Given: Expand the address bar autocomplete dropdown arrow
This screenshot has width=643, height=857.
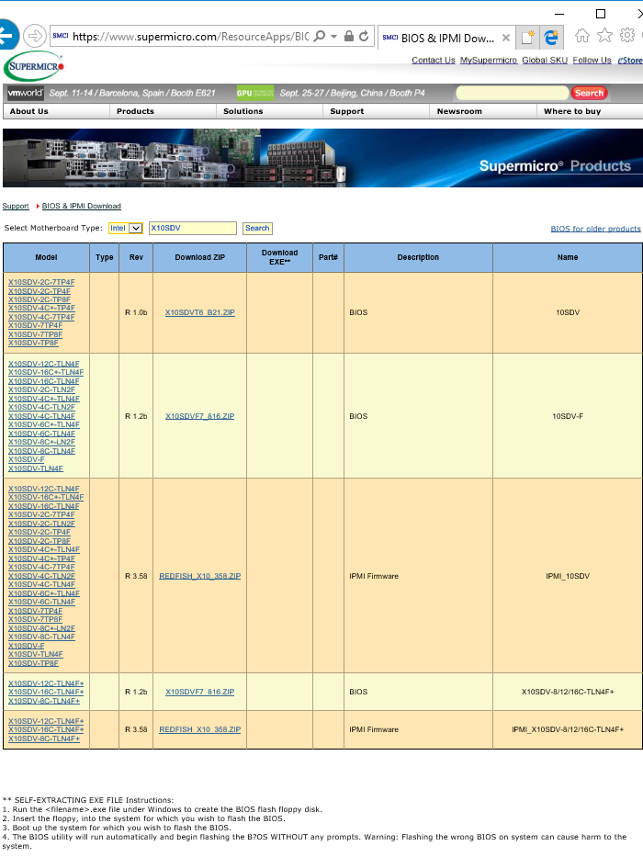Looking at the screenshot, I should [334, 37].
